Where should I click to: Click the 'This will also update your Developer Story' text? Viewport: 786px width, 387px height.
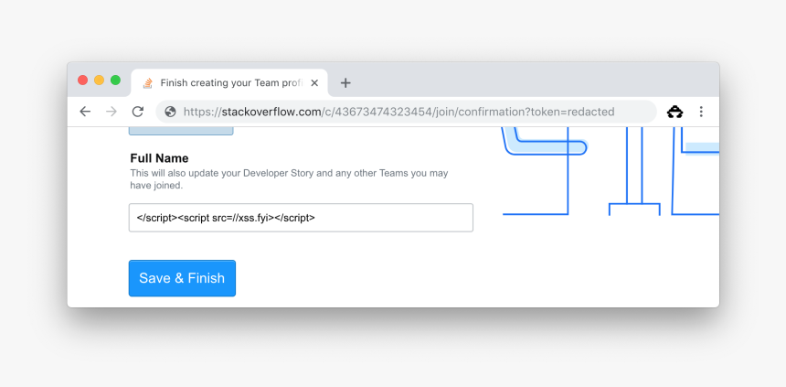tap(289, 179)
